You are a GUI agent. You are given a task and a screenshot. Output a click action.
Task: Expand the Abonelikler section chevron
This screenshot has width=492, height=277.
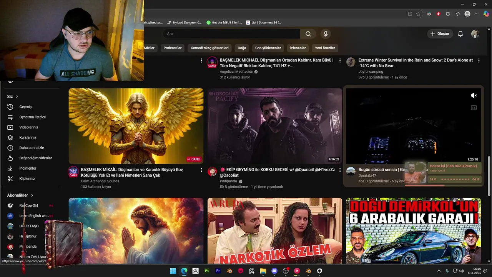tap(32, 195)
